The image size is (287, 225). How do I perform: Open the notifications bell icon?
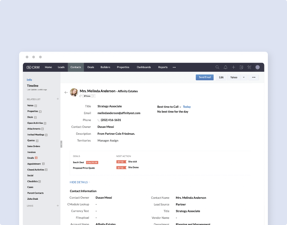[x=225, y=67]
